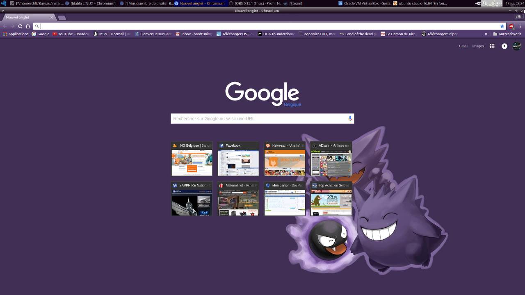Click the power plug tray icon

click(x=478, y=3)
